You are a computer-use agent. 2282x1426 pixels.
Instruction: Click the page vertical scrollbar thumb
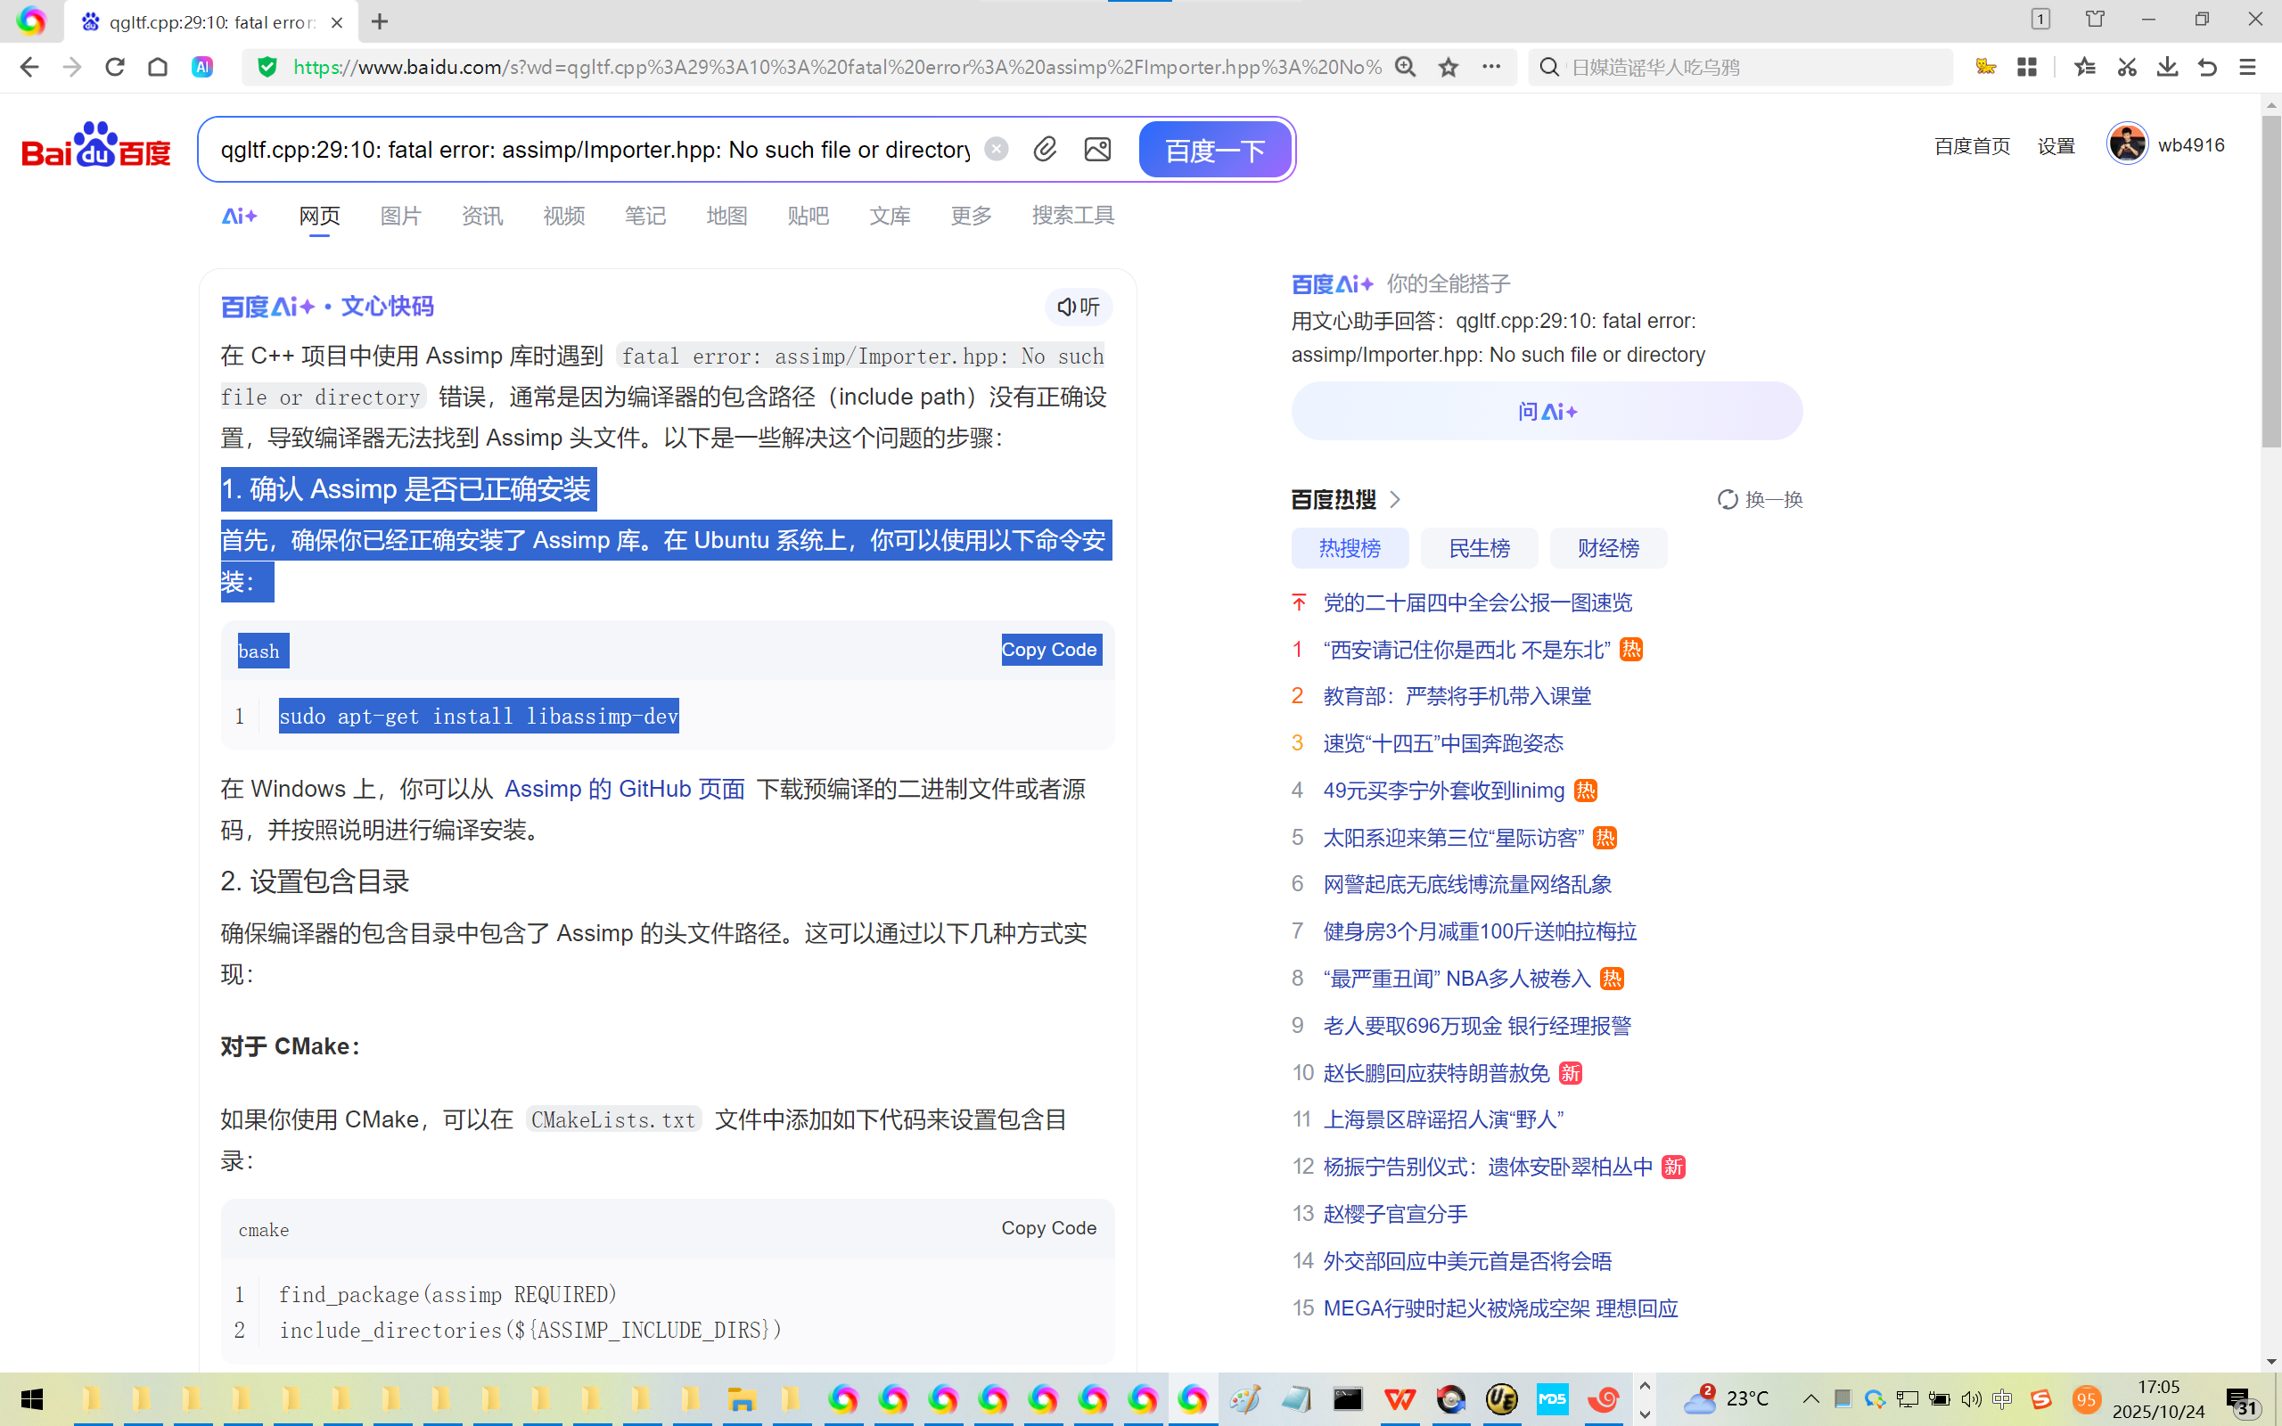[x=2270, y=283]
